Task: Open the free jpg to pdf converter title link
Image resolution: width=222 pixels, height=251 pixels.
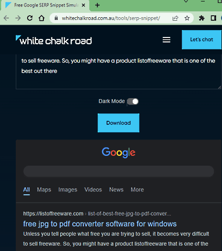Action: point(100,224)
